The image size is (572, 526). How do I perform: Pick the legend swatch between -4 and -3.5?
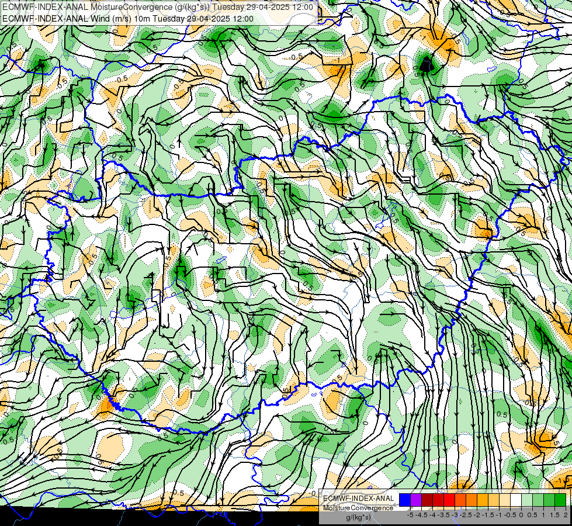pyautogui.click(x=438, y=500)
